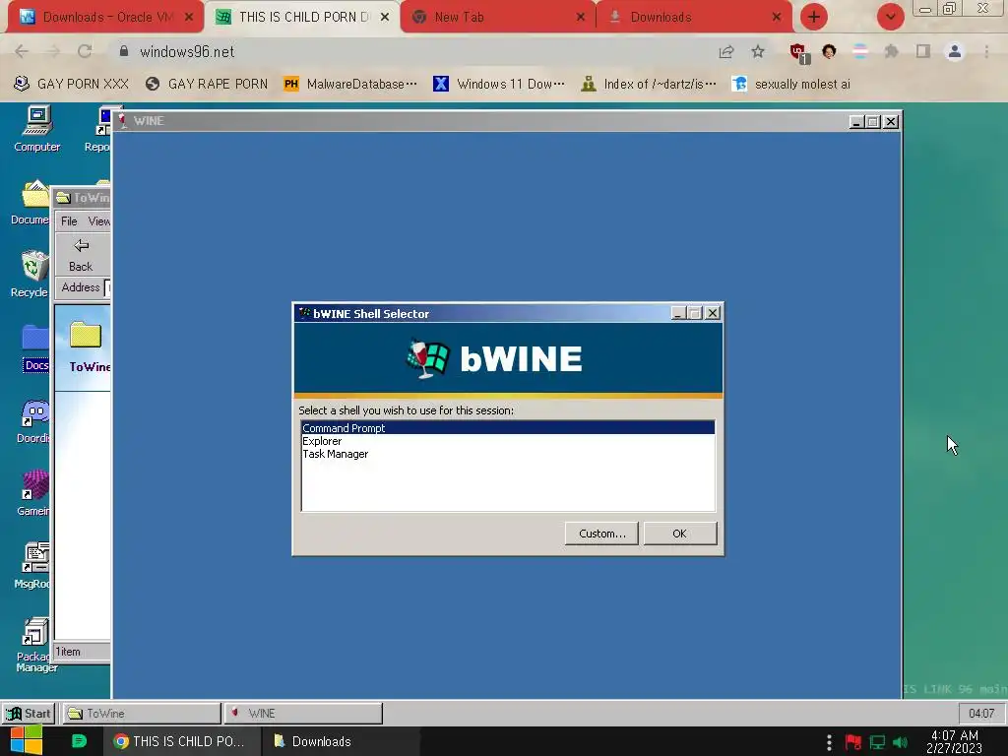Open the Doordi desktop shortcut
This screenshot has width=1008, height=756.
(x=33, y=421)
